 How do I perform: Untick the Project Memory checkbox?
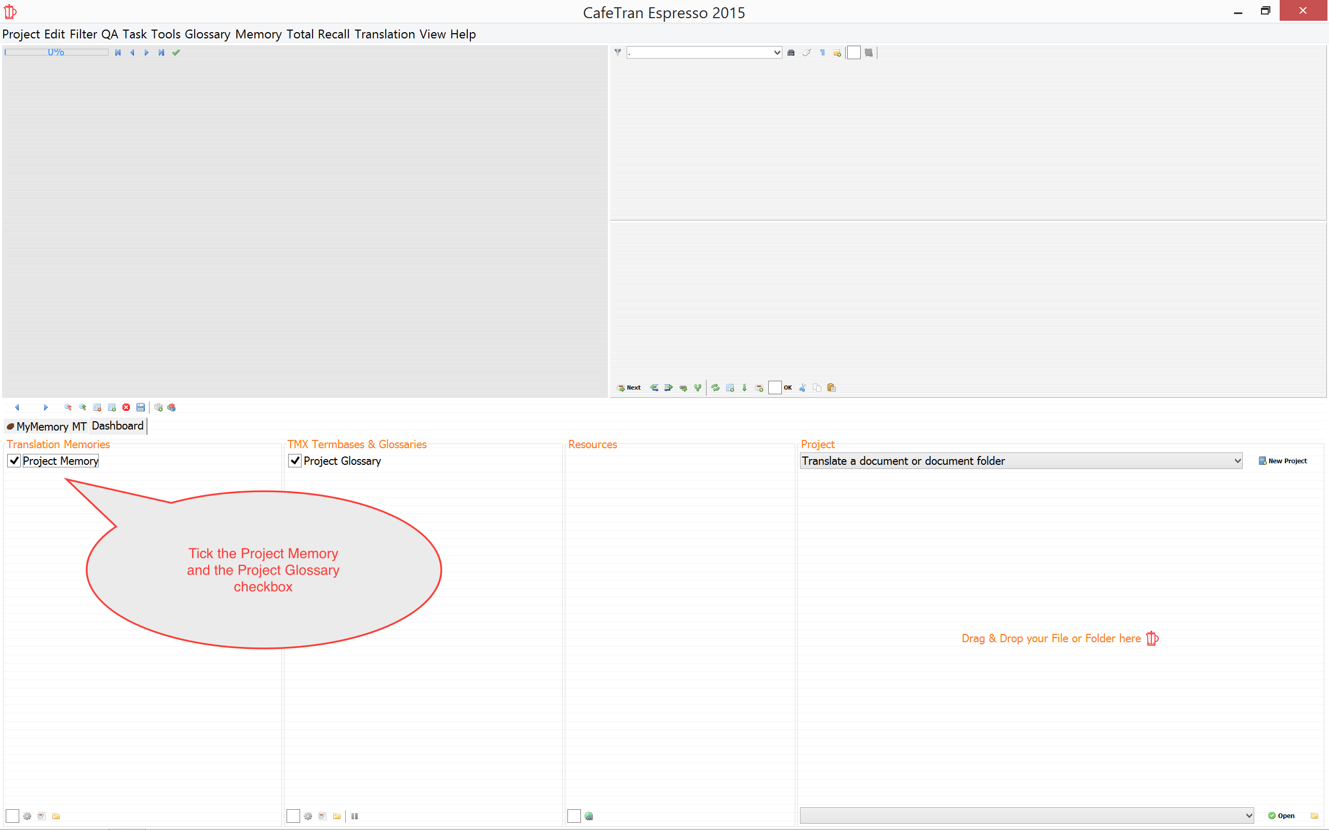(x=15, y=461)
